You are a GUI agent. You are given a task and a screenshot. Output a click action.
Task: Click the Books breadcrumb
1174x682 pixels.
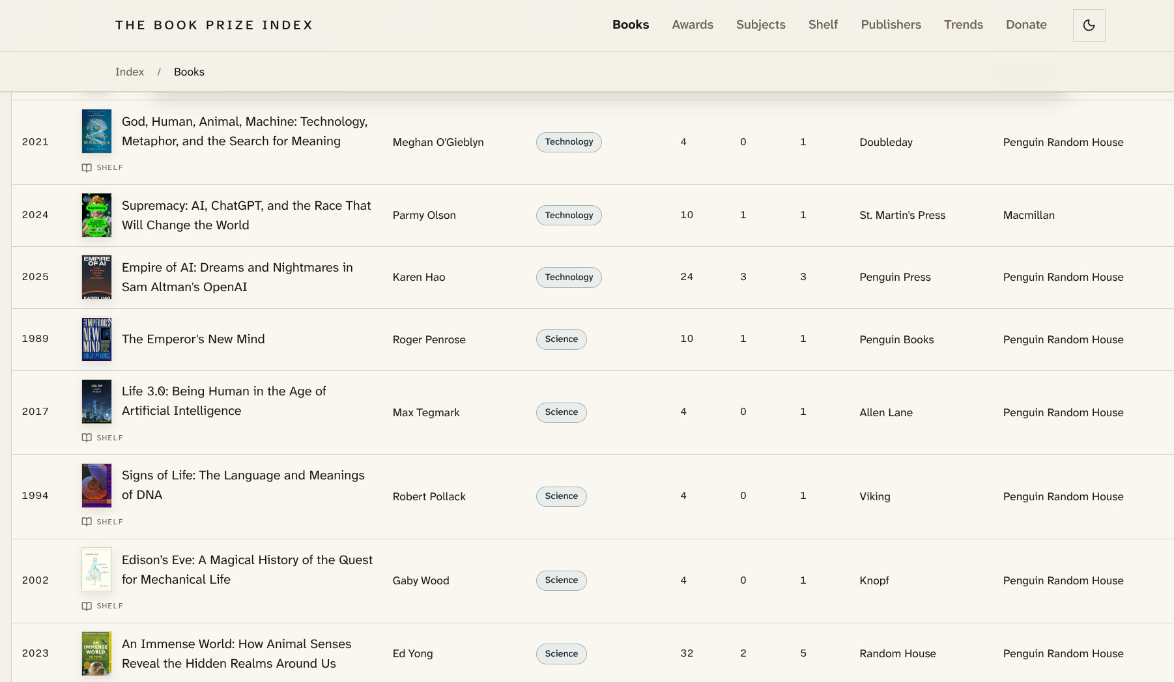pos(189,72)
